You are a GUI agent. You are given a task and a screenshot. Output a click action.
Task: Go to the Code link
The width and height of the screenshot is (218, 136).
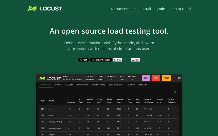tap(161, 9)
